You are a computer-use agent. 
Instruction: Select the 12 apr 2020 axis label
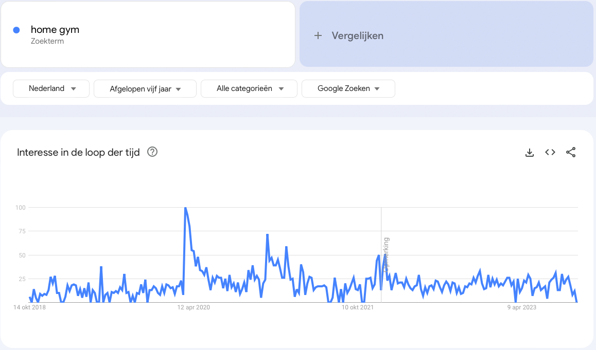(194, 307)
